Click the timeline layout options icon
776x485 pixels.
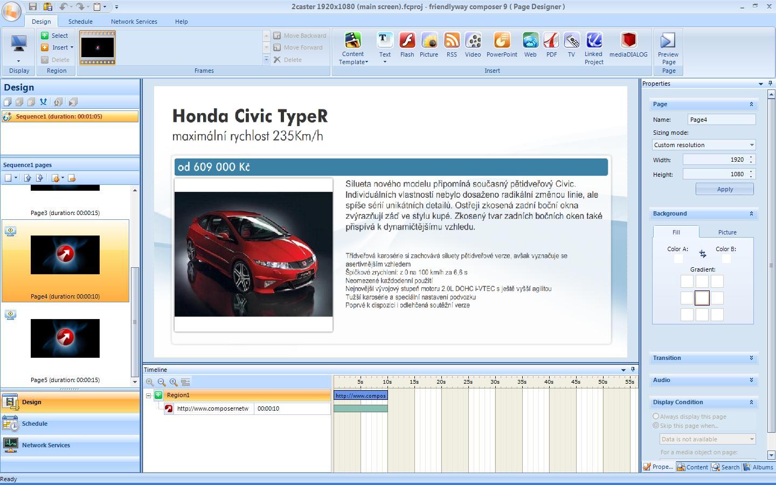[x=185, y=382]
